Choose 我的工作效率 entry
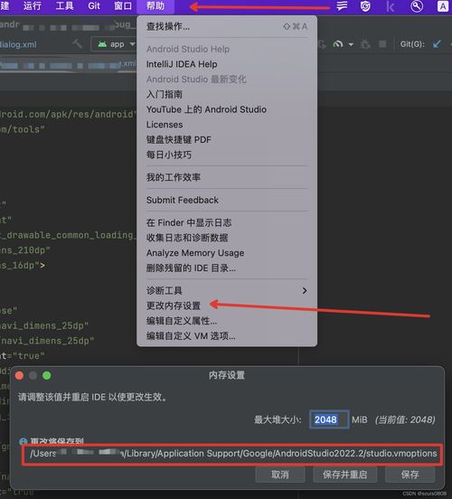Screen dimensions: 452x499 (227, 177)
